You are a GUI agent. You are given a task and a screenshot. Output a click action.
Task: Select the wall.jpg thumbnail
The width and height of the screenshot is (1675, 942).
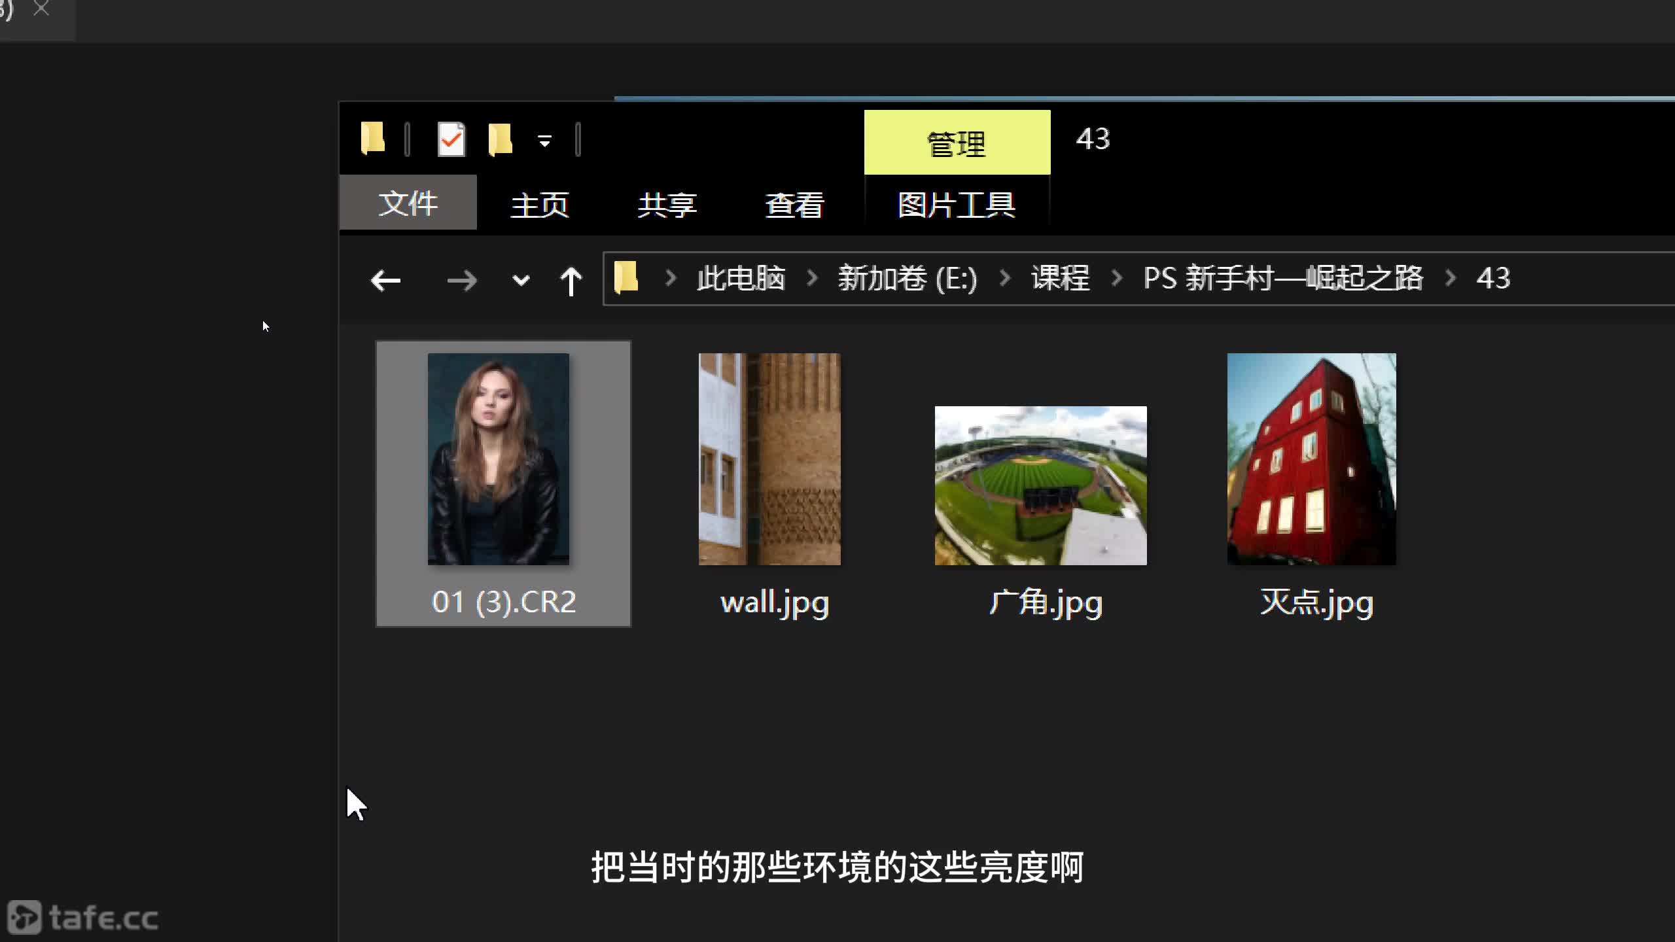pyautogui.click(x=769, y=459)
